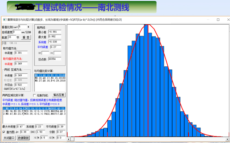Click the greyed 标准差 field showing 0.320

click(x=21, y=80)
